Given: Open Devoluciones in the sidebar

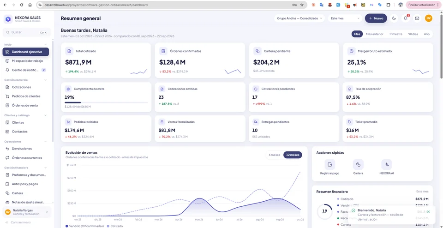Looking at the screenshot, I should click(26, 149).
